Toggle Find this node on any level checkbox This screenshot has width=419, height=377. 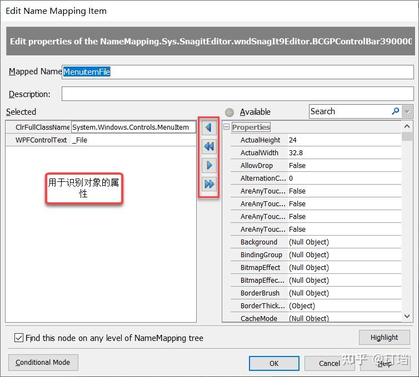[19, 338]
